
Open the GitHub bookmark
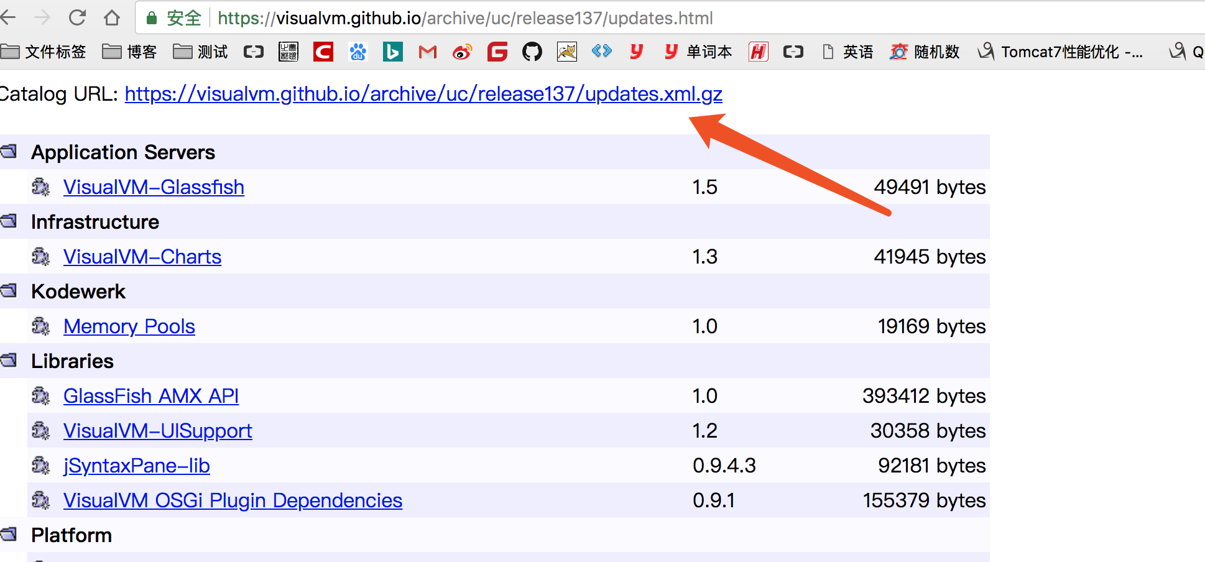[x=532, y=52]
